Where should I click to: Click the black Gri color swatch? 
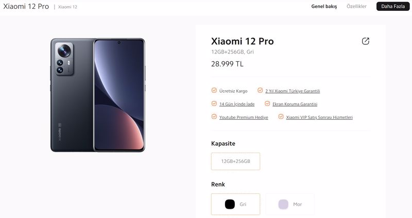tap(230, 204)
